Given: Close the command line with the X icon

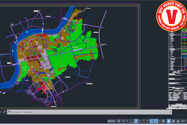Looking at the screenshot, I should 1,112.
